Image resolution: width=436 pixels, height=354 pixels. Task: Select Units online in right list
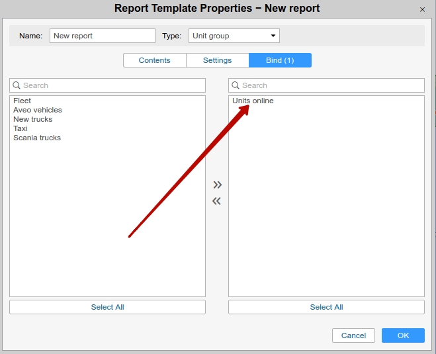point(253,101)
